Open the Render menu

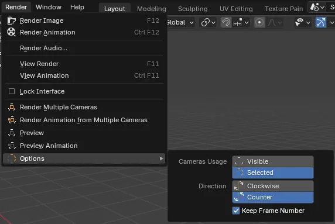(16, 7)
